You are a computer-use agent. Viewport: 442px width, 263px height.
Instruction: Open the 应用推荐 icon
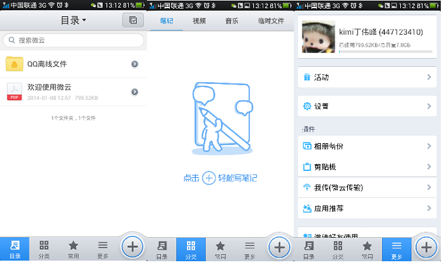coord(307,208)
